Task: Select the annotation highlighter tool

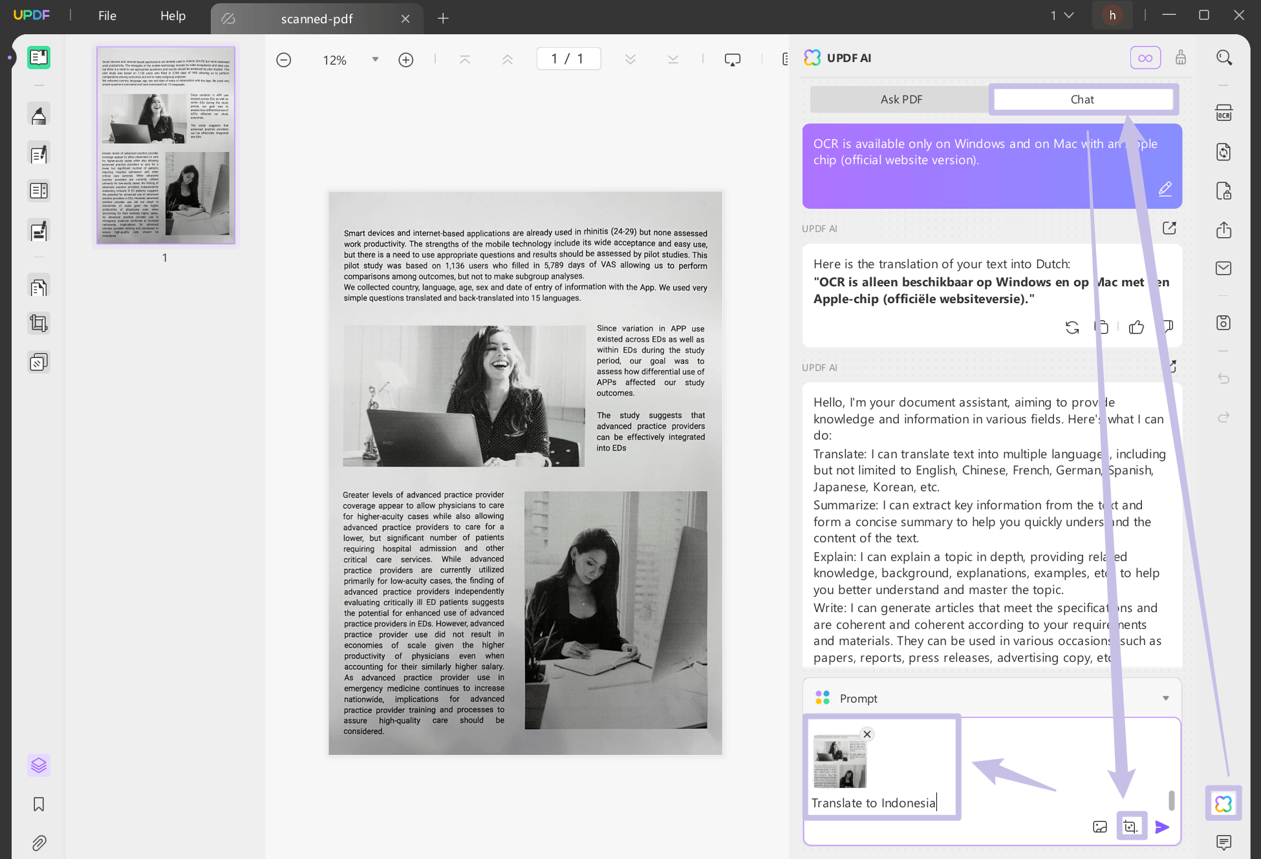Action: (x=39, y=113)
